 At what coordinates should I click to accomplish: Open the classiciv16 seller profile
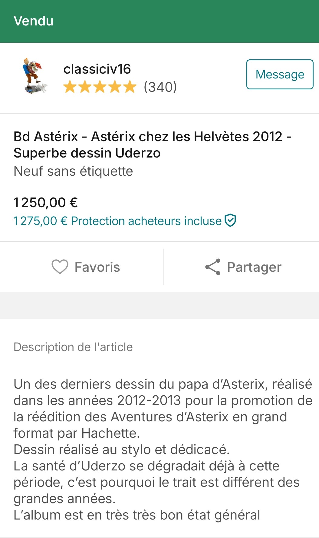(x=97, y=69)
